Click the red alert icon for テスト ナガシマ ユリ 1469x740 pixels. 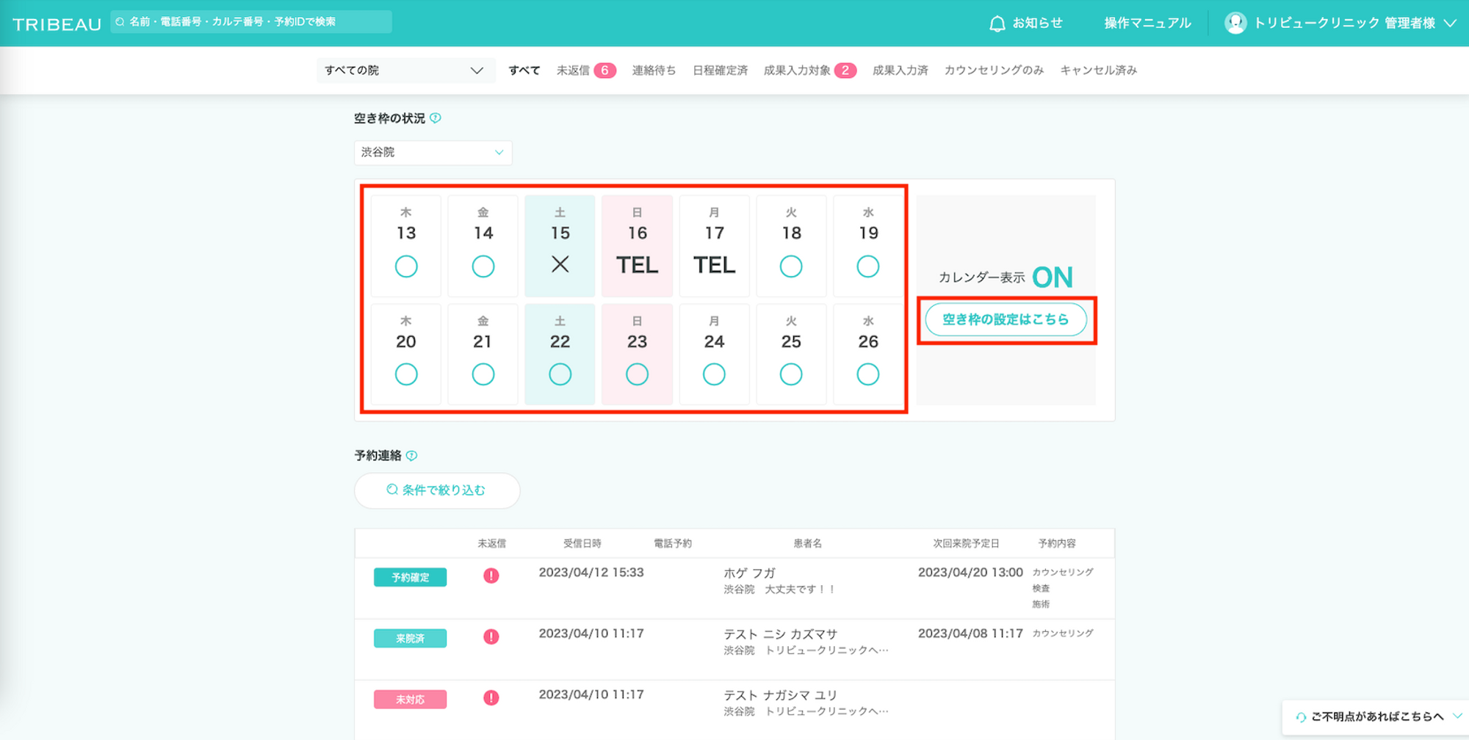(491, 698)
